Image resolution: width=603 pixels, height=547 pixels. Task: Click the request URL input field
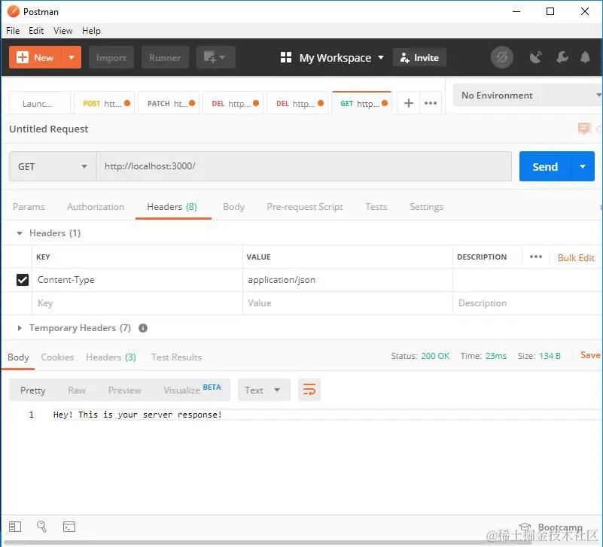304,166
